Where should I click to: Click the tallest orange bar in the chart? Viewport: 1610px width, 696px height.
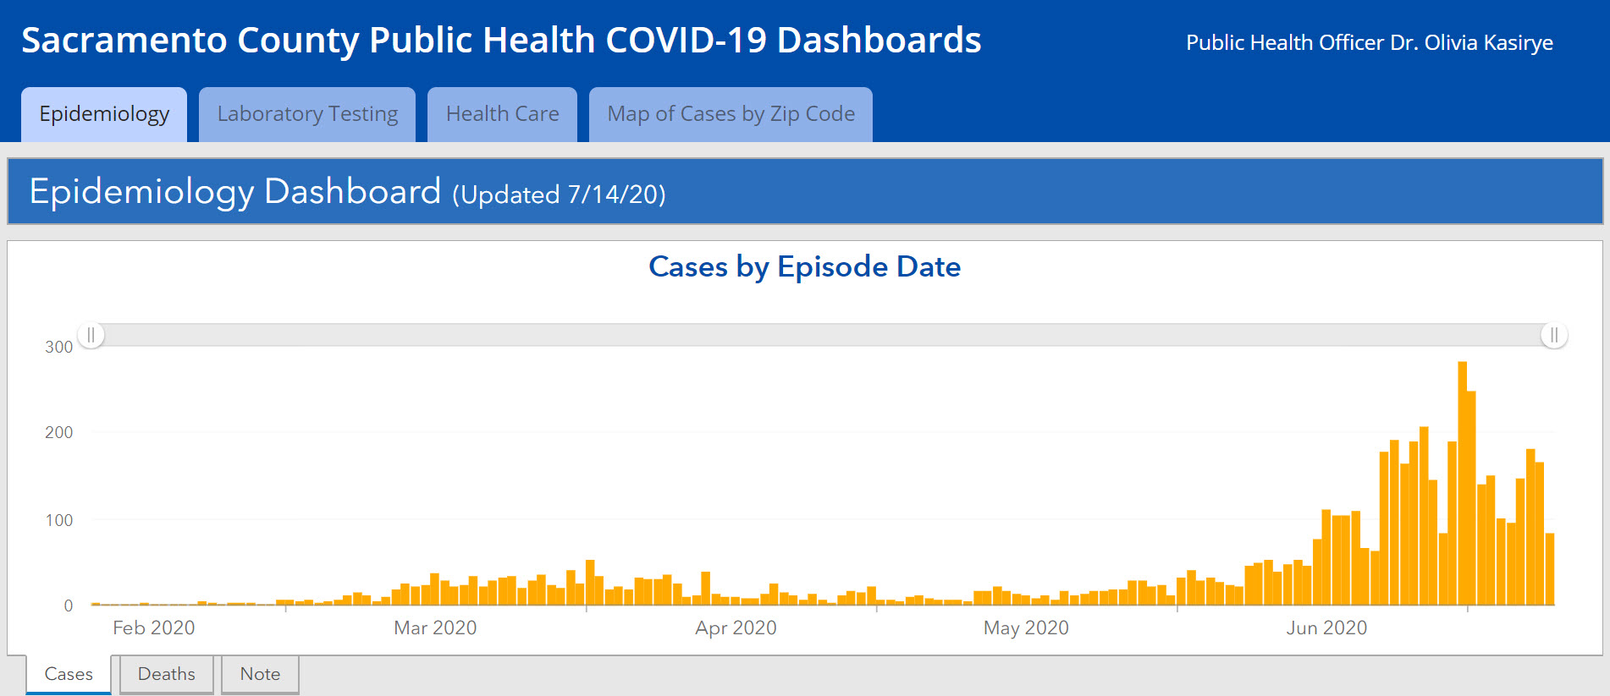(x=1462, y=482)
